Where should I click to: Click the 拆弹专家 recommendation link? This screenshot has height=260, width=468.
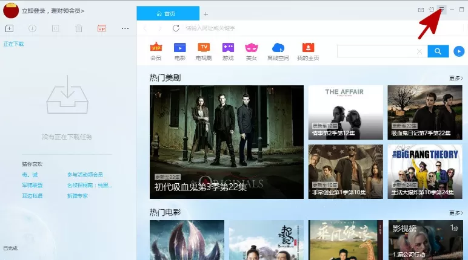(x=78, y=196)
